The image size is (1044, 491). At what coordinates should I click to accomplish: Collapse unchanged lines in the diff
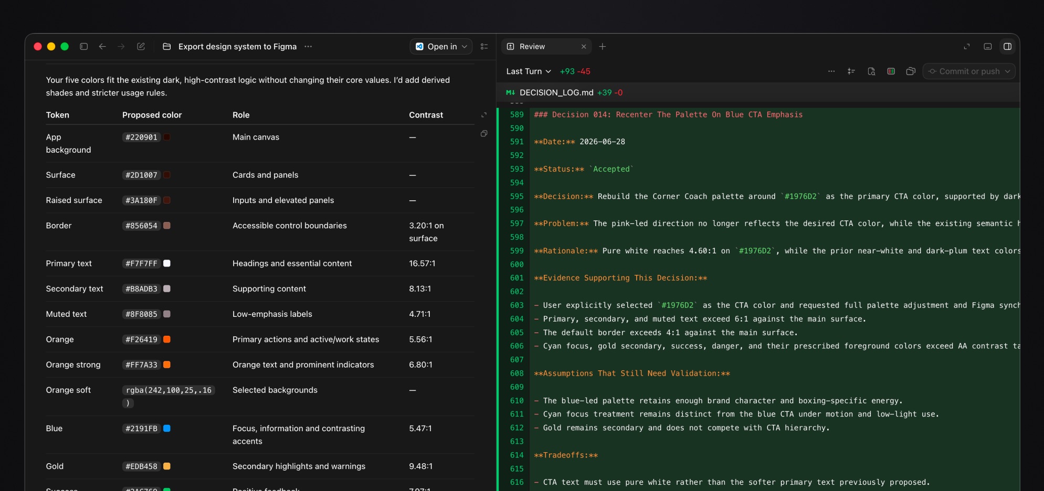851,71
